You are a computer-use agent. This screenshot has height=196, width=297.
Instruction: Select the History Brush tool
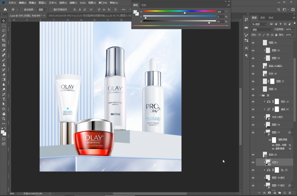coord(4,70)
